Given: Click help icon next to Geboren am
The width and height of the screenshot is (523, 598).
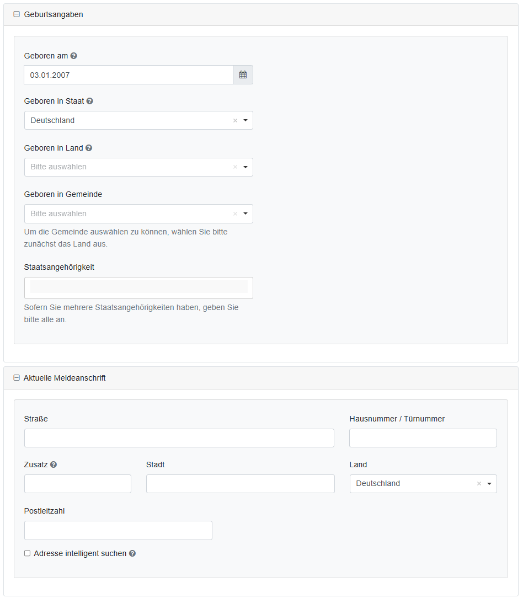Looking at the screenshot, I should click(74, 56).
